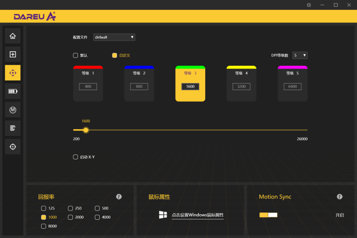The image size is (357, 238).
Task: Click the text lines sidebar icon
Action: [x=13, y=128]
